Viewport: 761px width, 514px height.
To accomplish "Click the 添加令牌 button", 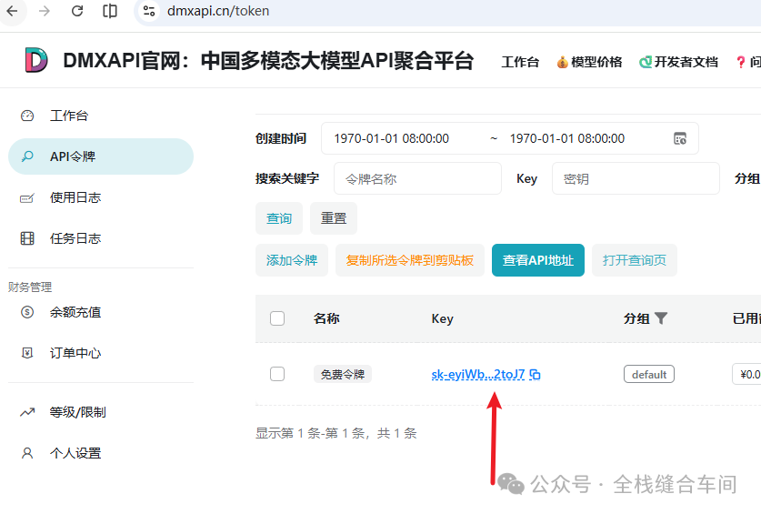I will pyautogui.click(x=292, y=260).
